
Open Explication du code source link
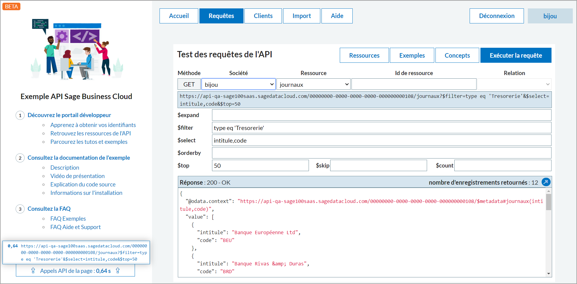click(83, 184)
